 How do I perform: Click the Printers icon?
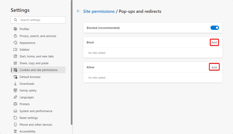click(x=15, y=104)
